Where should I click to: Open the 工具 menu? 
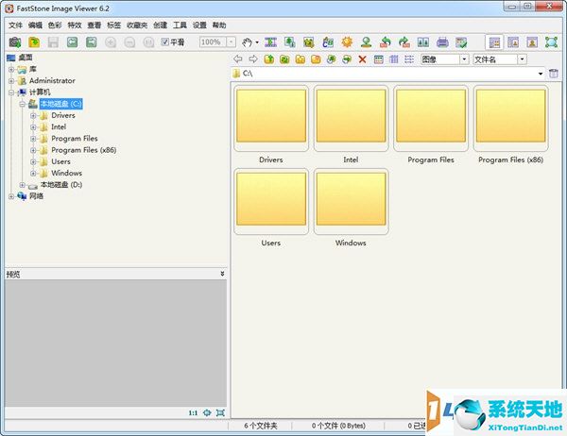tap(180, 25)
